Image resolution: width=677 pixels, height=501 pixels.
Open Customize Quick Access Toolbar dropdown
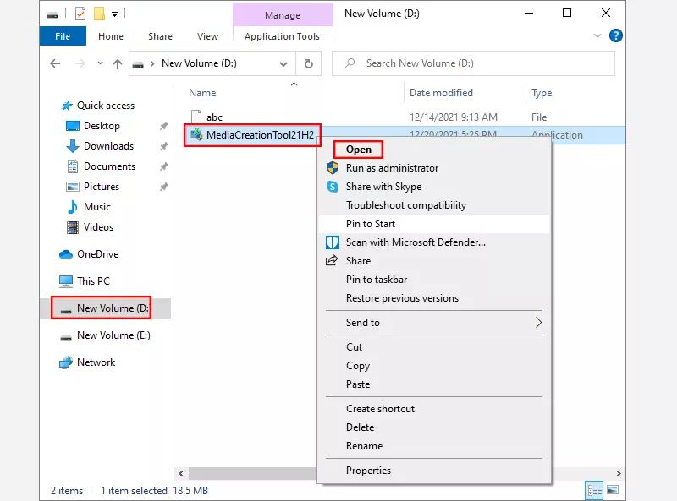pos(114,14)
